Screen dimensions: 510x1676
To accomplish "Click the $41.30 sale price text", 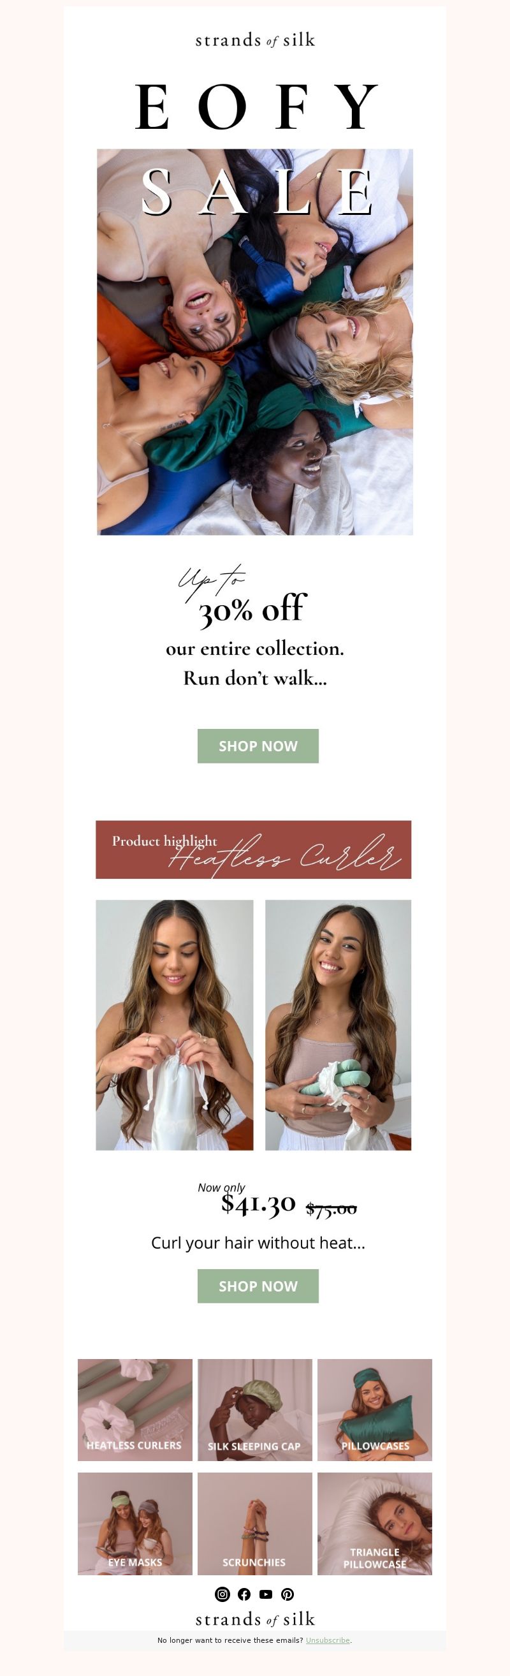I will click(258, 1203).
